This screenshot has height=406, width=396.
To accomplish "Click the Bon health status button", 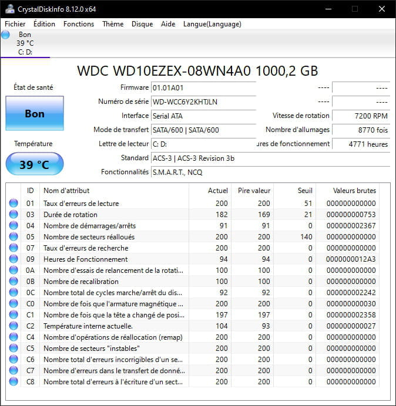I will pyautogui.click(x=35, y=113).
